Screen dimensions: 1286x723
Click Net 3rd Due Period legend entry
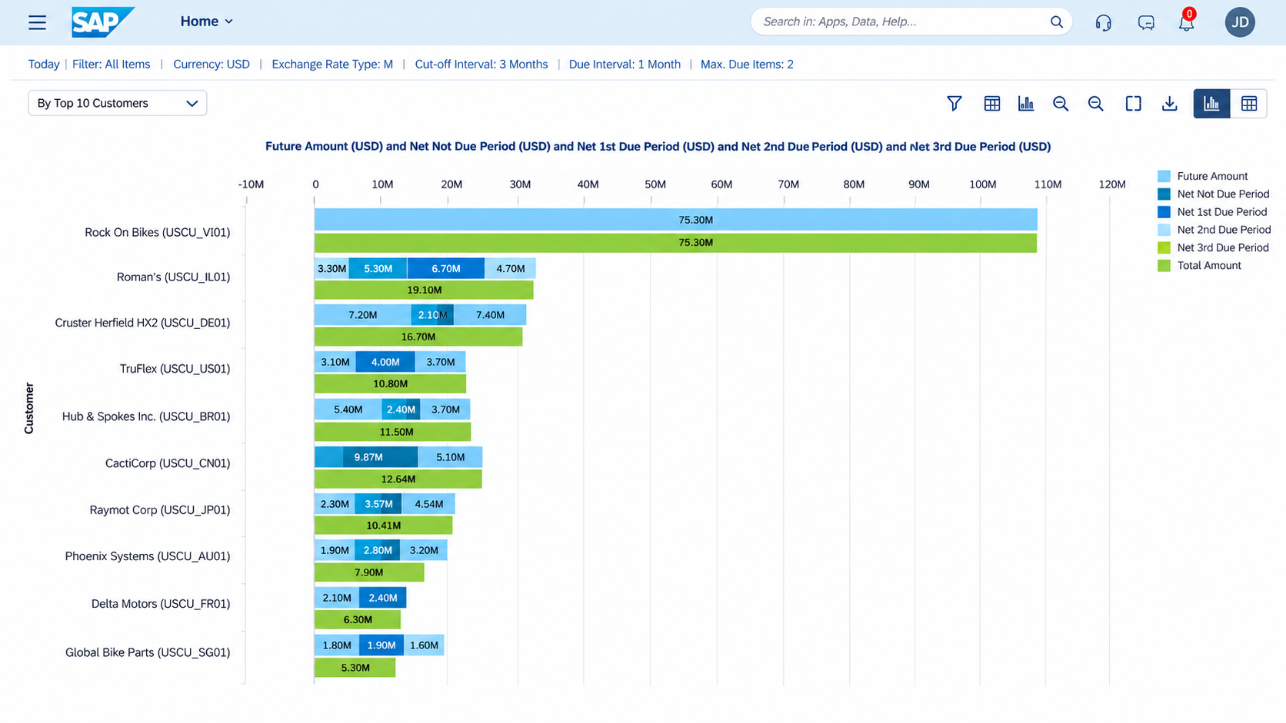point(1214,247)
